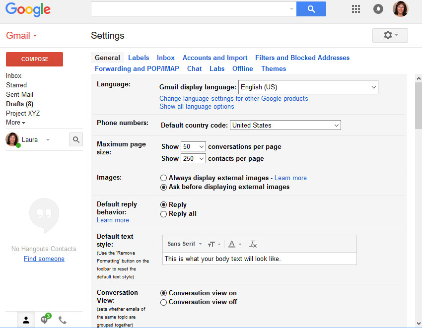This screenshot has width=422, height=328.
Task: Turn Conversation view off
Action: tap(163, 302)
